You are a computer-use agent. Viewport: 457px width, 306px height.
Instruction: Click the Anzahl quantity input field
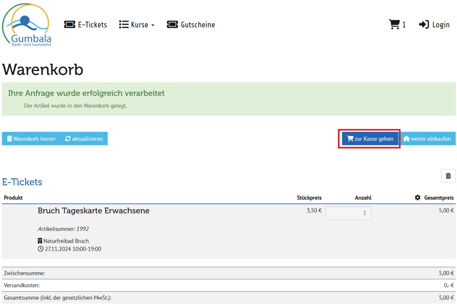click(348, 213)
